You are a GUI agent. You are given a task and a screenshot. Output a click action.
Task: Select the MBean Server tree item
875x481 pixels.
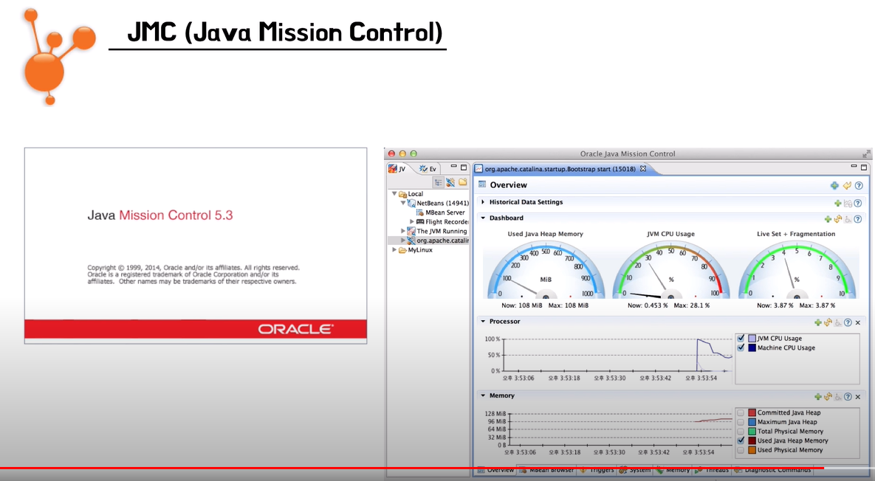pyautogui.click(x=440, y=212)
